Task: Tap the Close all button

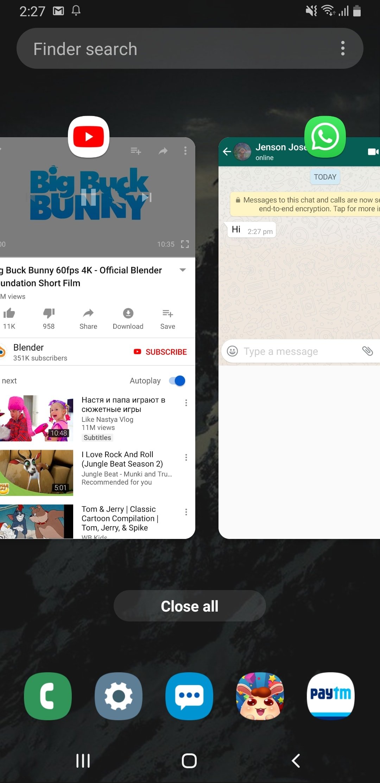Action: pyautogui.click(x=190, y=606)
